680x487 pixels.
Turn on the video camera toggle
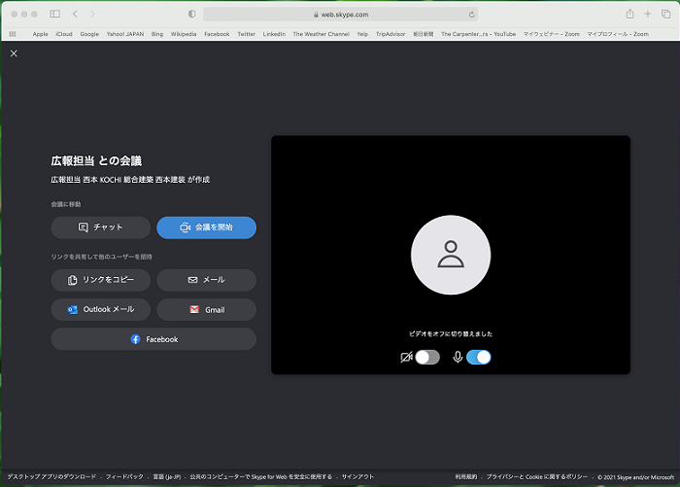coord(426,357)
